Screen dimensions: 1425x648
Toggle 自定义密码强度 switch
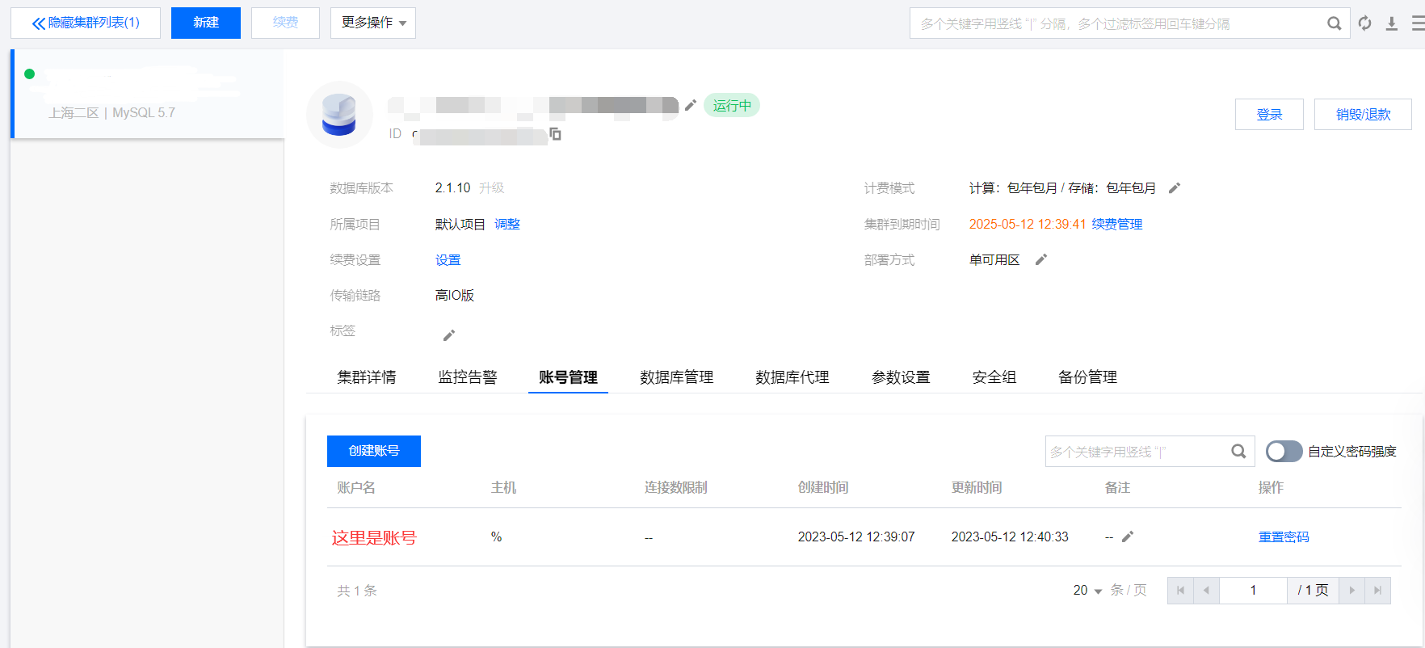[1284, 452]
